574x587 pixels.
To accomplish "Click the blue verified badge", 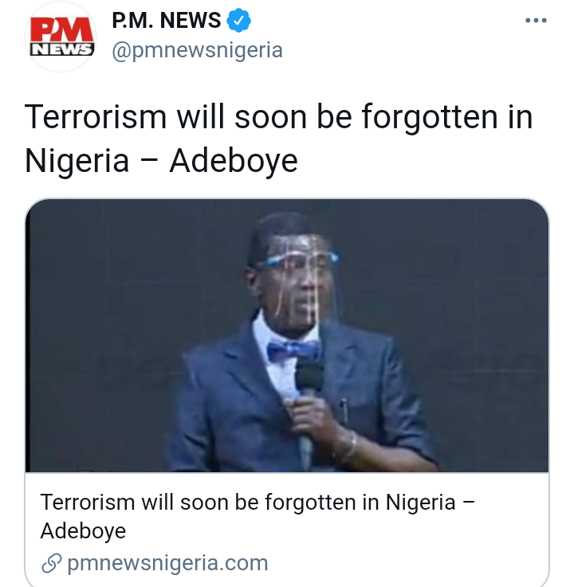I will coord(238,21).
